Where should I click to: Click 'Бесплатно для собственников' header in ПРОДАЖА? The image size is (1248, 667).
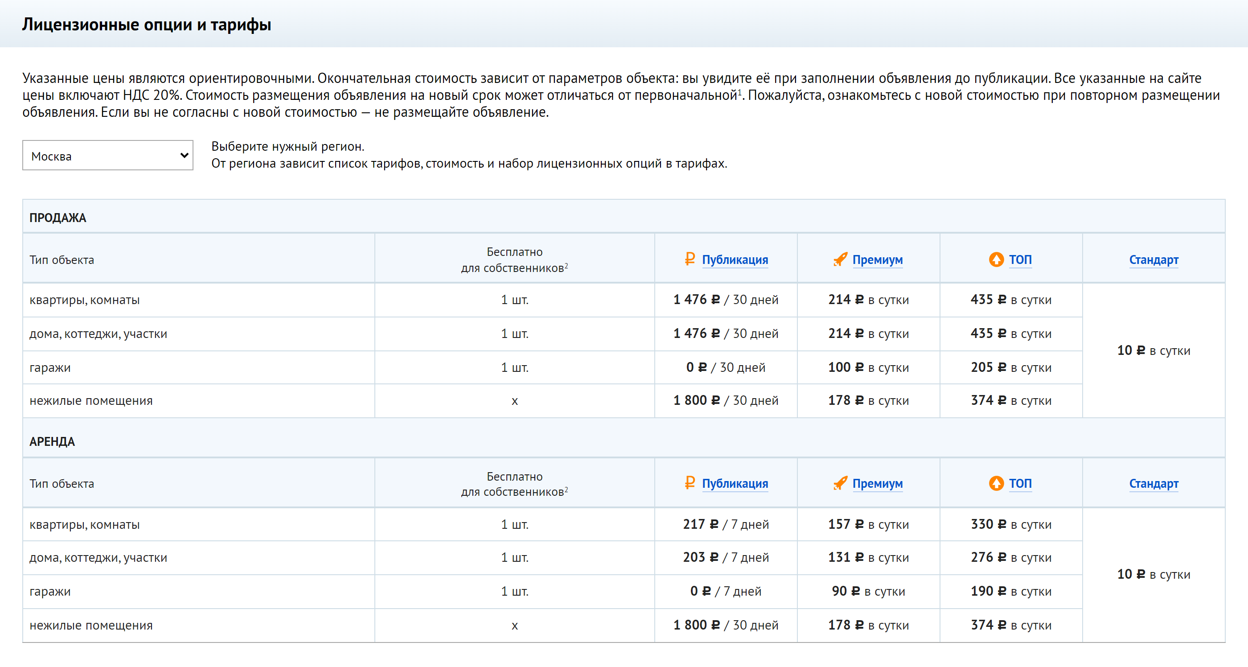pyautogui.click(x=514, y=260)
